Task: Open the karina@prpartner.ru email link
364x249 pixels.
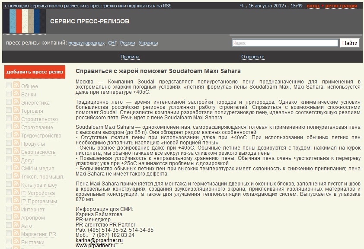Action: click(x=99, y=240)
